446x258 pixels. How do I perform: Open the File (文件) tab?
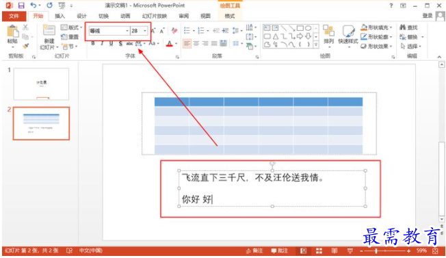pyautogui.click(x=14, y=16)
